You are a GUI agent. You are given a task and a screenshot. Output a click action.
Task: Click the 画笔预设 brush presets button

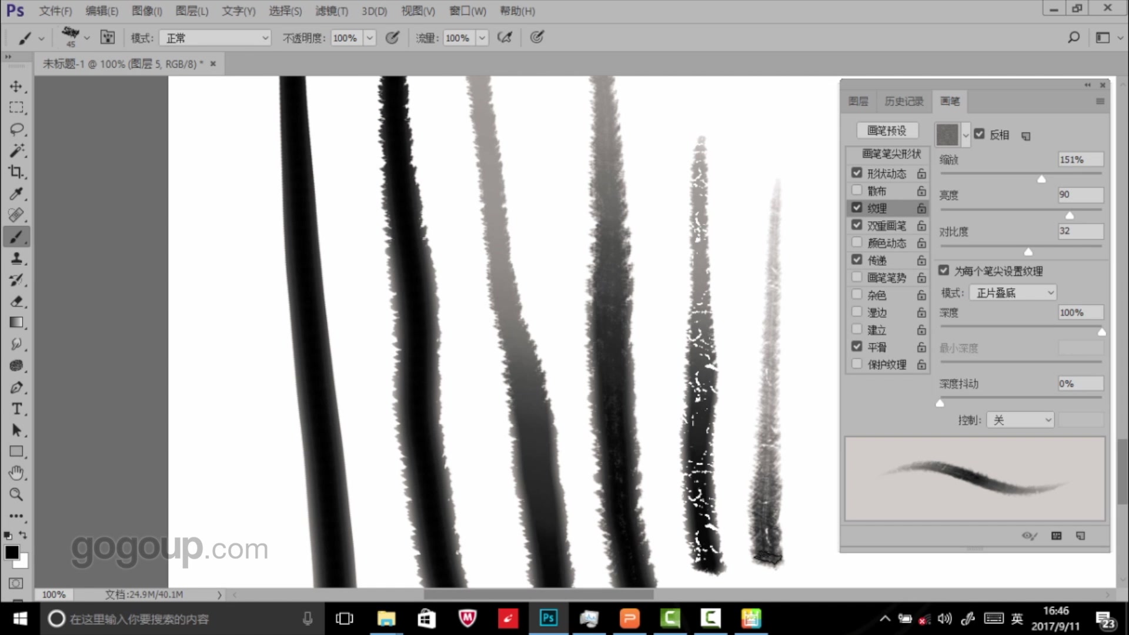point(887,131)
